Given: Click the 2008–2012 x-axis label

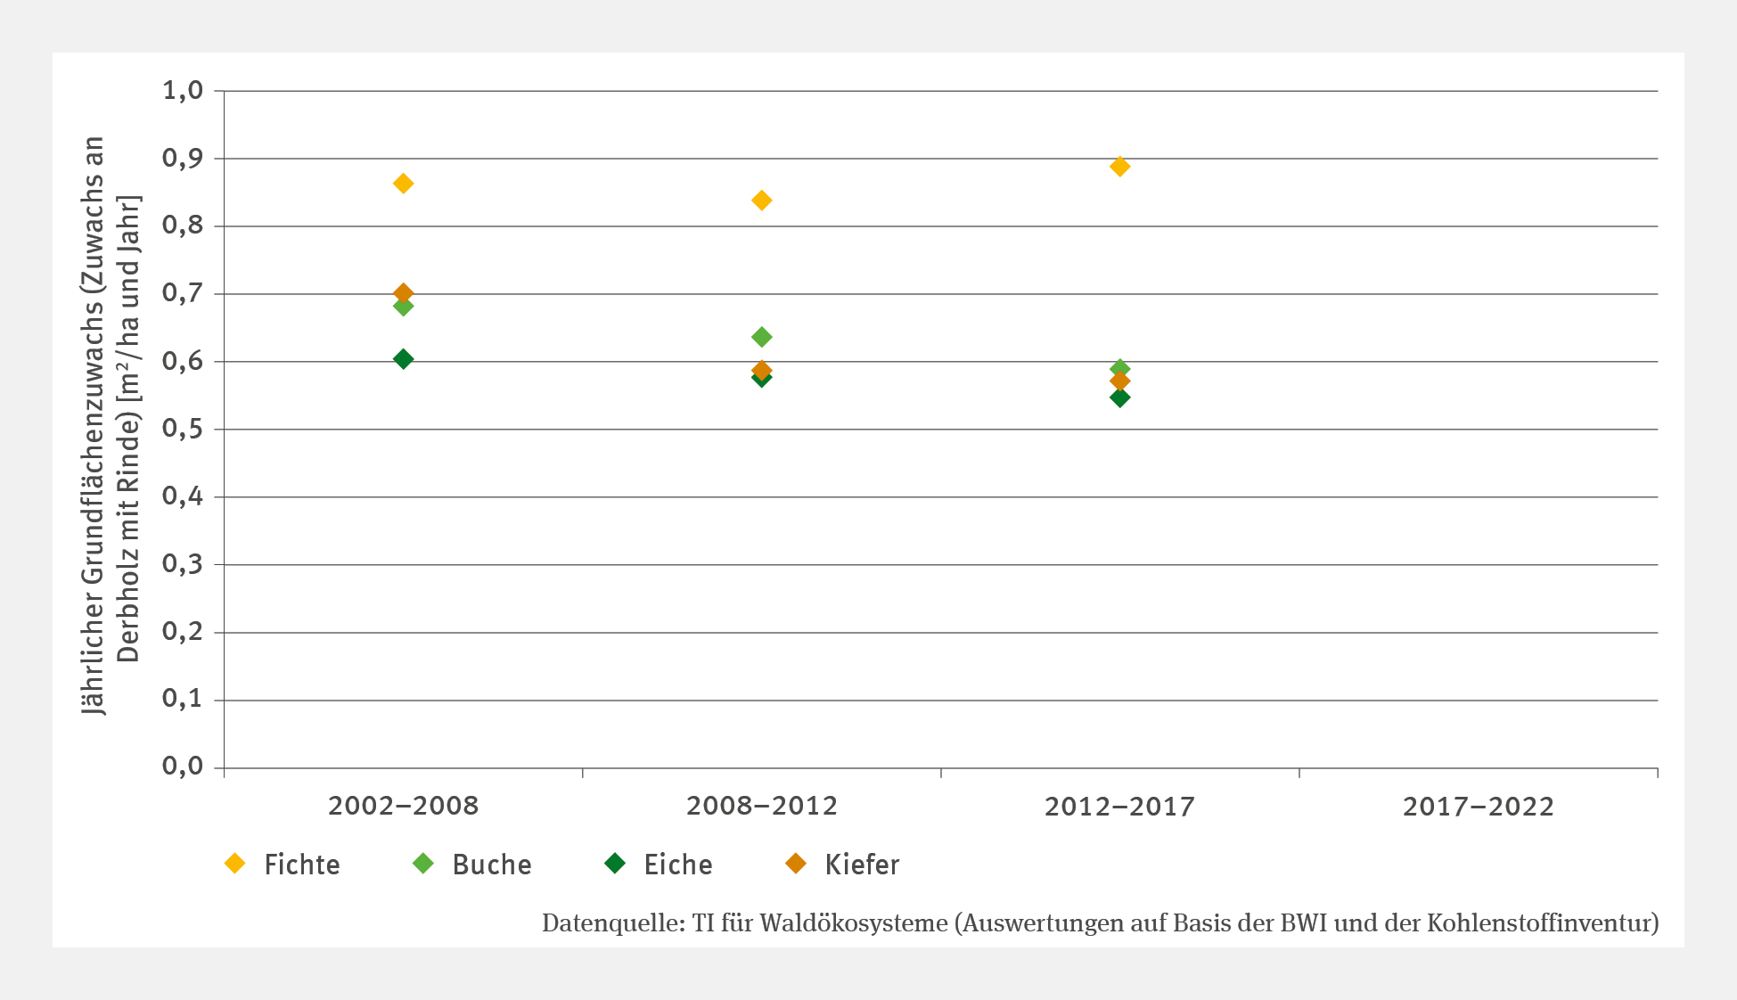Looking at the screenshot, I should click(761, 807).
